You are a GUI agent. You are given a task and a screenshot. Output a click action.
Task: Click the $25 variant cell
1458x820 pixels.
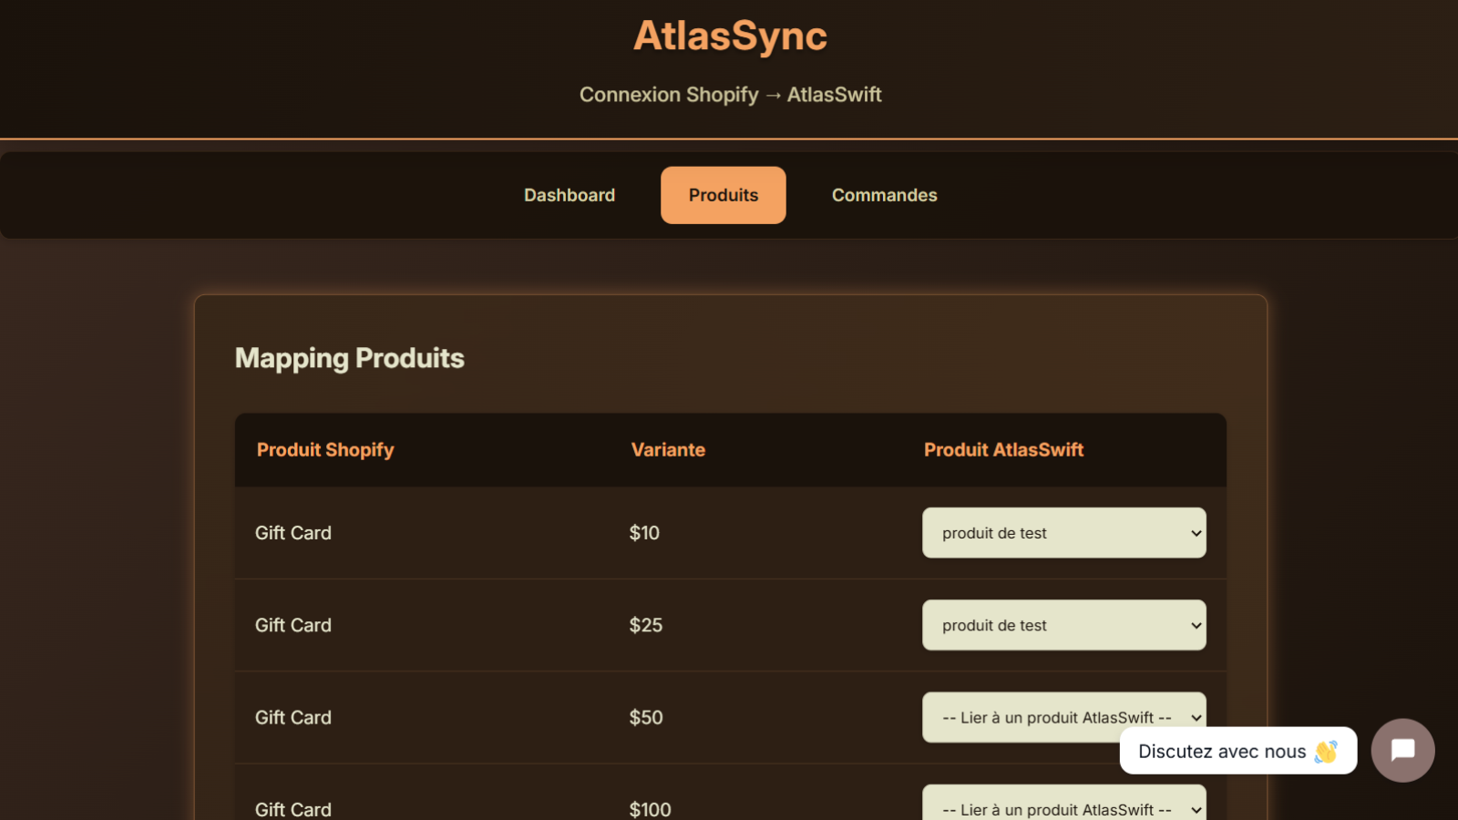tap(645, 625)
